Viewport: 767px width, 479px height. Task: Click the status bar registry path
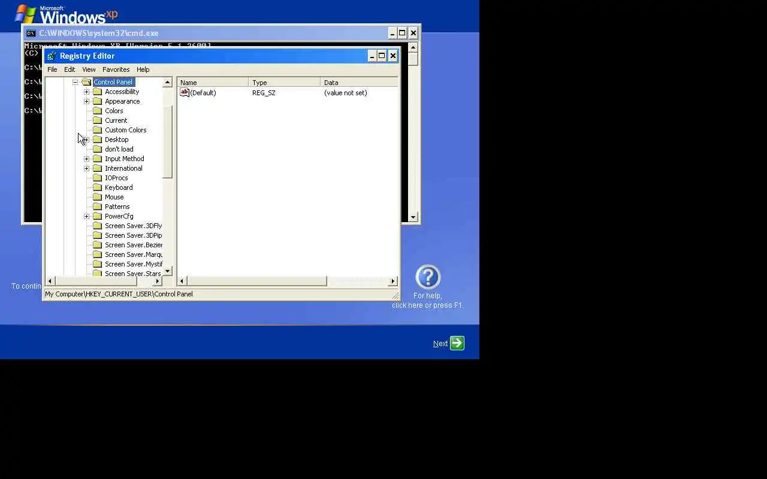click(x=119, y=294)
